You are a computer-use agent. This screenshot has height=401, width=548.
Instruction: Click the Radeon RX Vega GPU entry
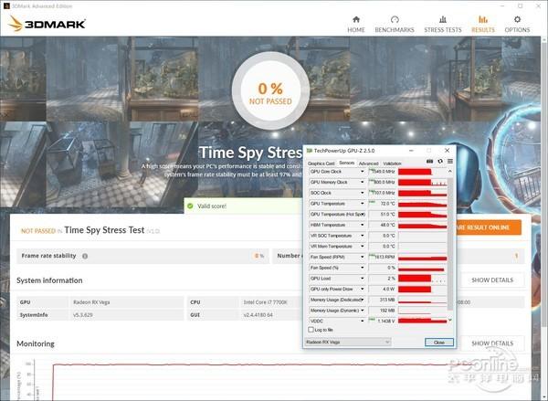point(91,302)
